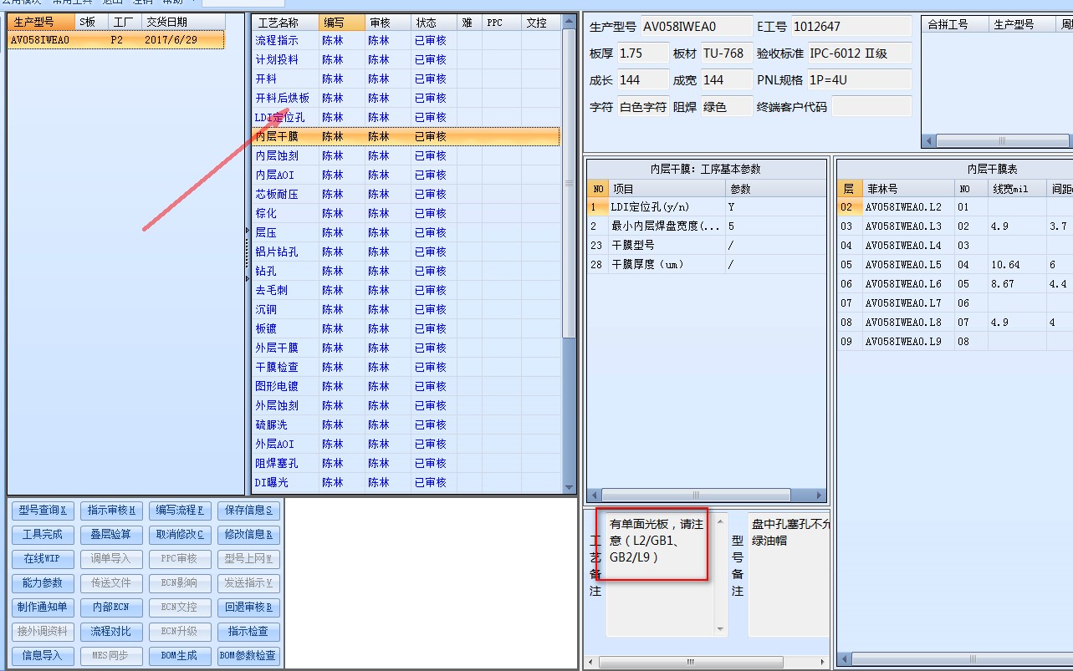Click the 内部ECN button

(112, 607)
